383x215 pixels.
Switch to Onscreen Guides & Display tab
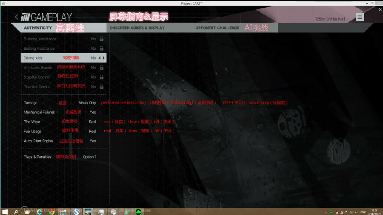click(137, 28)
